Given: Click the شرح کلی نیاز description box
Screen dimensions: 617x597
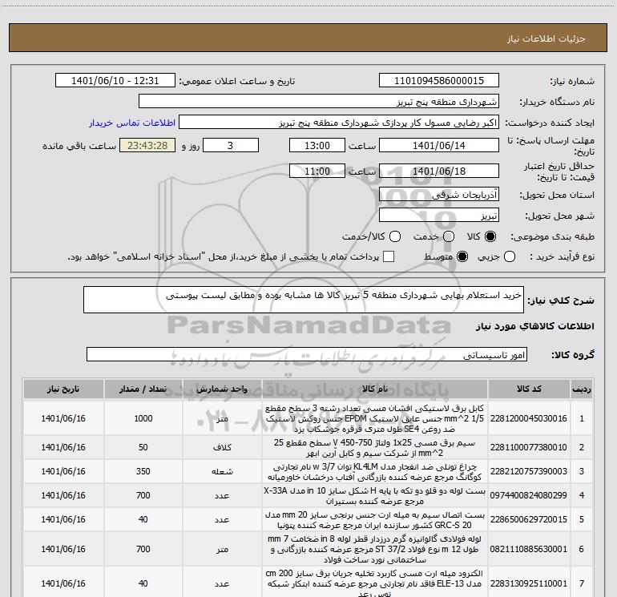Looking at the screenshot, I should point(304,300).
